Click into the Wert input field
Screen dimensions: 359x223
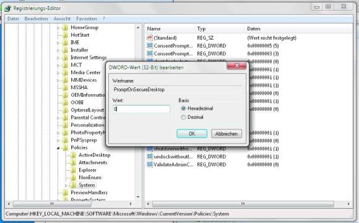(141, 109)
